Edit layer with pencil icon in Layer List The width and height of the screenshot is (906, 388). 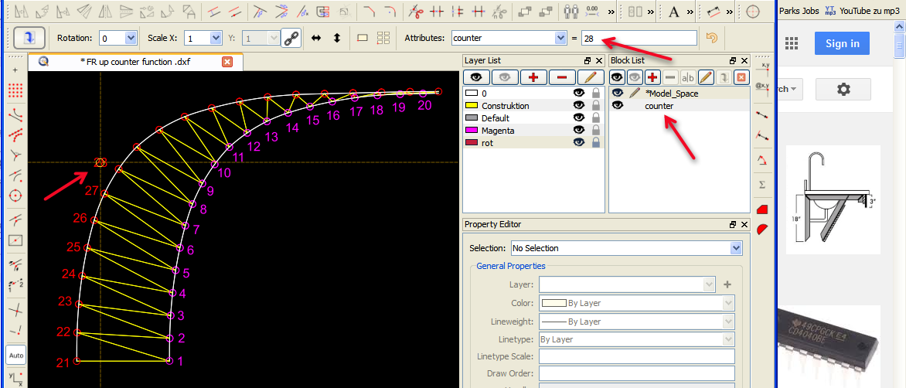(590, 77)
